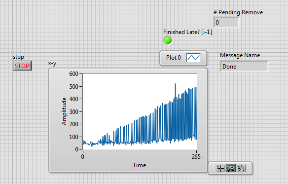Image resolution: width=288 pixels, height=184 pixels.
Task: Click the gray diamond marker above stop label
Action: [x=12, y=52]
